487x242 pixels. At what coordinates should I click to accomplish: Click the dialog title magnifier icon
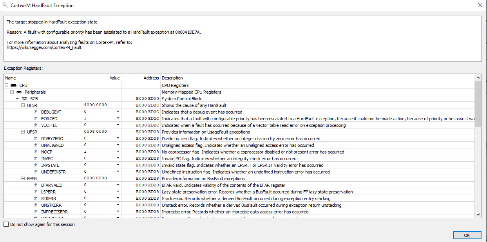click(5, 5)
